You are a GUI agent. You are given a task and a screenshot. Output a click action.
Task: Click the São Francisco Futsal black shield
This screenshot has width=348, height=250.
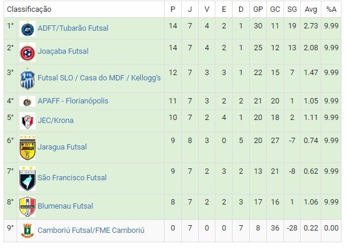click(x=27, y=178)
